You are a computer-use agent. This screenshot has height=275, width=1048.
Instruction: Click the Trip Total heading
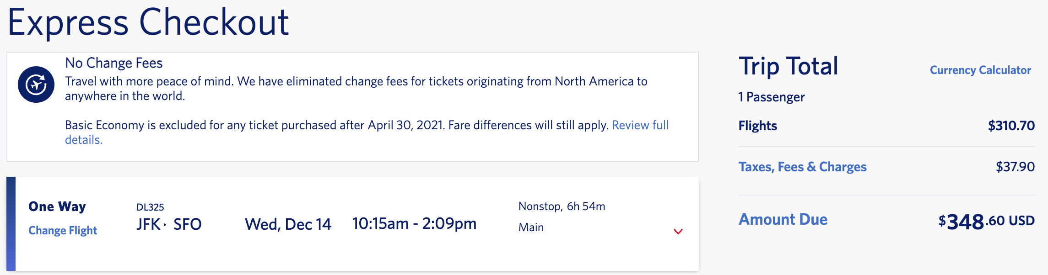[789, 66]
